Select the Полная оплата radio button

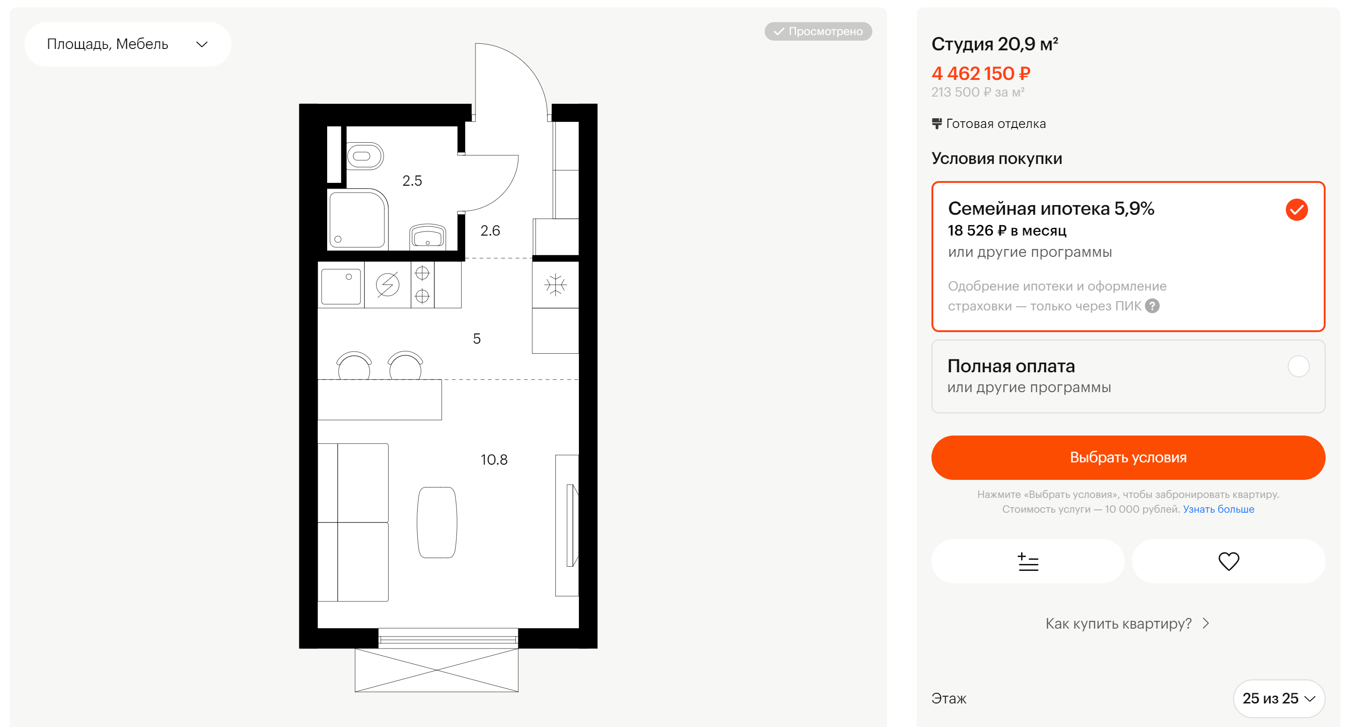coord(1298,366)
